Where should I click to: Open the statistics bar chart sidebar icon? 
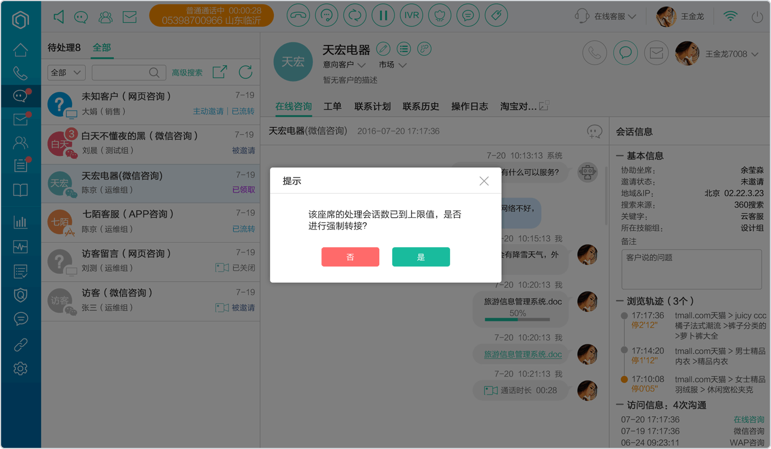pyautogui.click(x=20, y=222)
